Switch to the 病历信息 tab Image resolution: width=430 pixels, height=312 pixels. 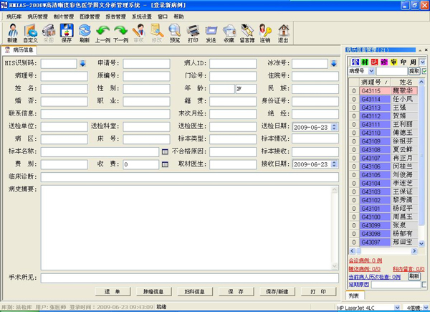pyautogui.click(x=19, y=50)
